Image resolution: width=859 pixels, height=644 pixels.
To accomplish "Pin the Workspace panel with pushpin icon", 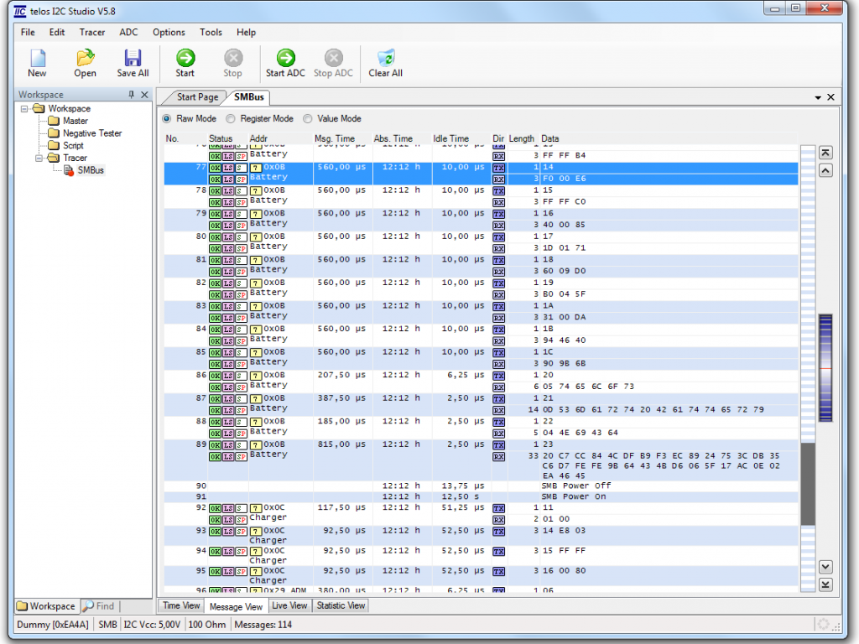I will coord(131,95).
